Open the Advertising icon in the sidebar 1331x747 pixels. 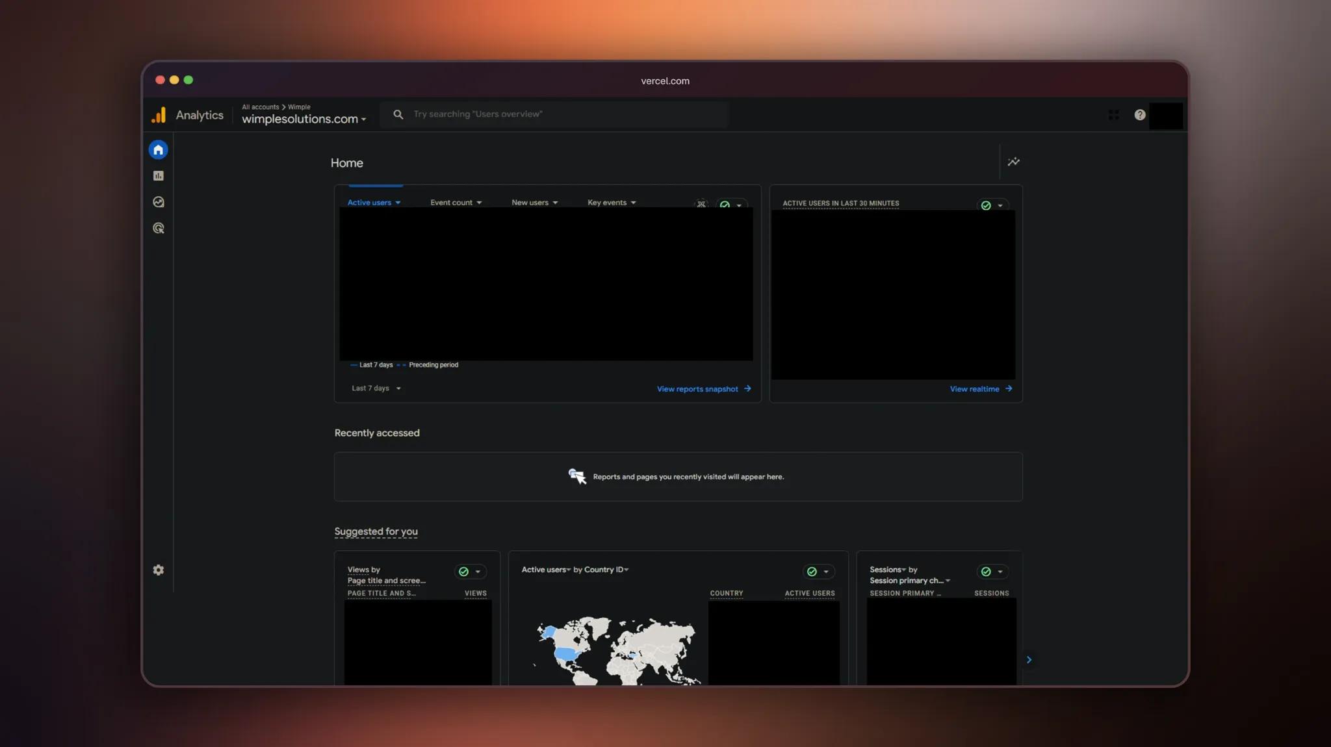coord(158,228)
